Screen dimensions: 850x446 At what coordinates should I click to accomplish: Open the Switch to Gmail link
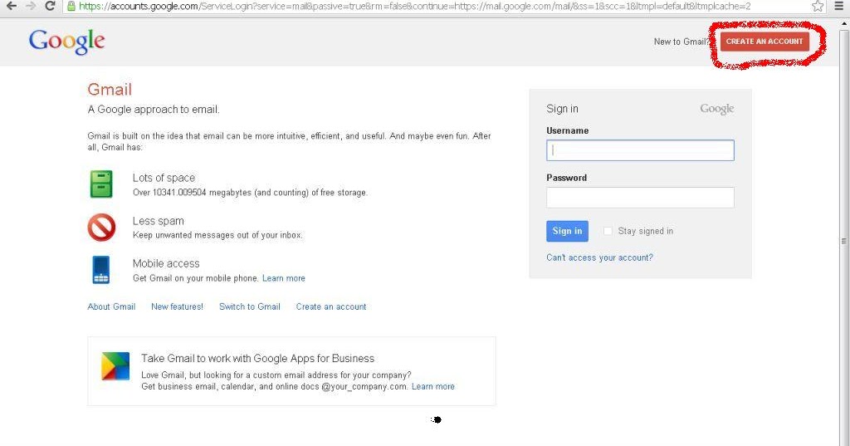tap(250, 306)
